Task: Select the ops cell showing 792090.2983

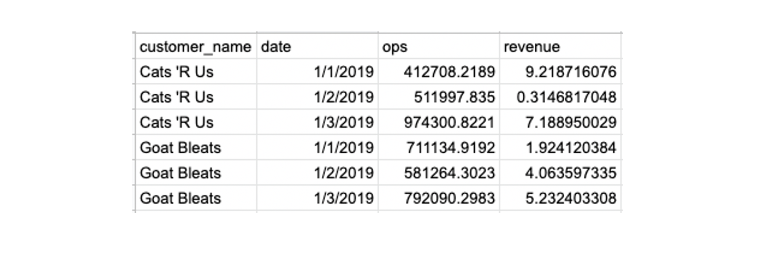Action: [439, 198]
